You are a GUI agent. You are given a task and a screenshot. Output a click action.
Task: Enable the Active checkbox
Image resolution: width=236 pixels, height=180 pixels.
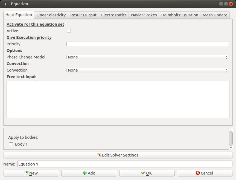[x=69, y=31]
